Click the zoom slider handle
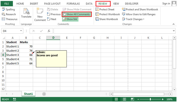The image size is (177, 102). (150, 99)
